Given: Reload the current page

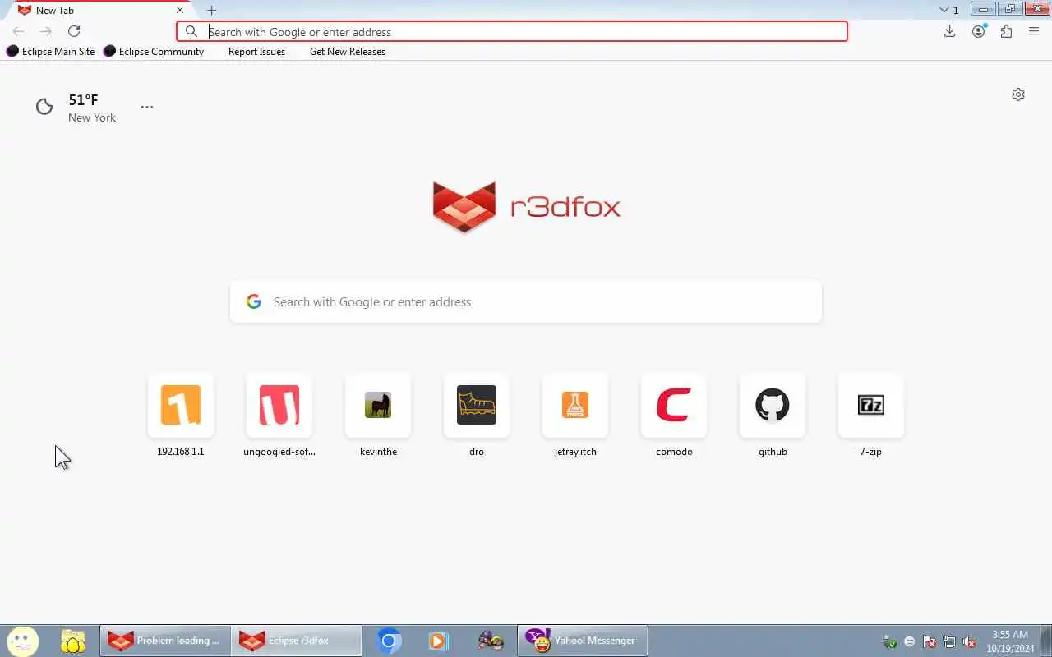Looking at the screenshot, I should click(74, 31).
